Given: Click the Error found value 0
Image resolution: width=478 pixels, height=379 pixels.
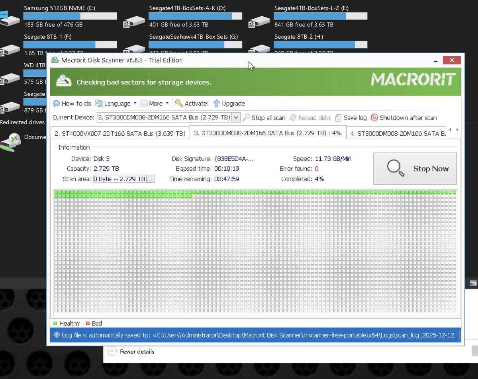Looking at the screenshot, I should (317, 169).
